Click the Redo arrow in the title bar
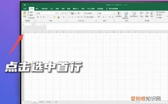Viewport: 168px width, 104px height. click(32, 5)
